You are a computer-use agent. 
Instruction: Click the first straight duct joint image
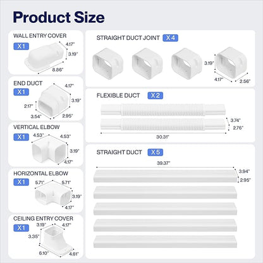click(107, 63)
